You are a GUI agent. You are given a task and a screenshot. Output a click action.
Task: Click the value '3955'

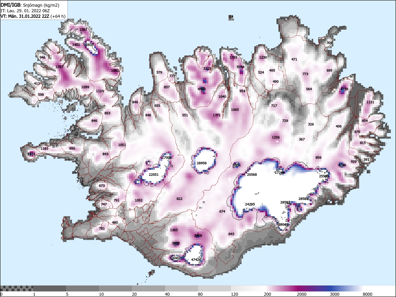click(x=176, y=243)
